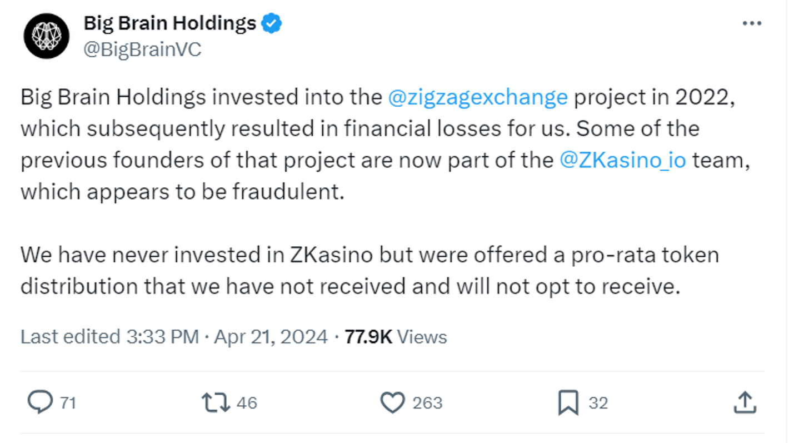Click the like count showing 263
The width and height of the screenshot is (789, 443).
pyautogui.click(x=429, y=402)
